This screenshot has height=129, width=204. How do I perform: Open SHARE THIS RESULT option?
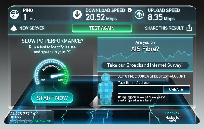pos(164,28)
